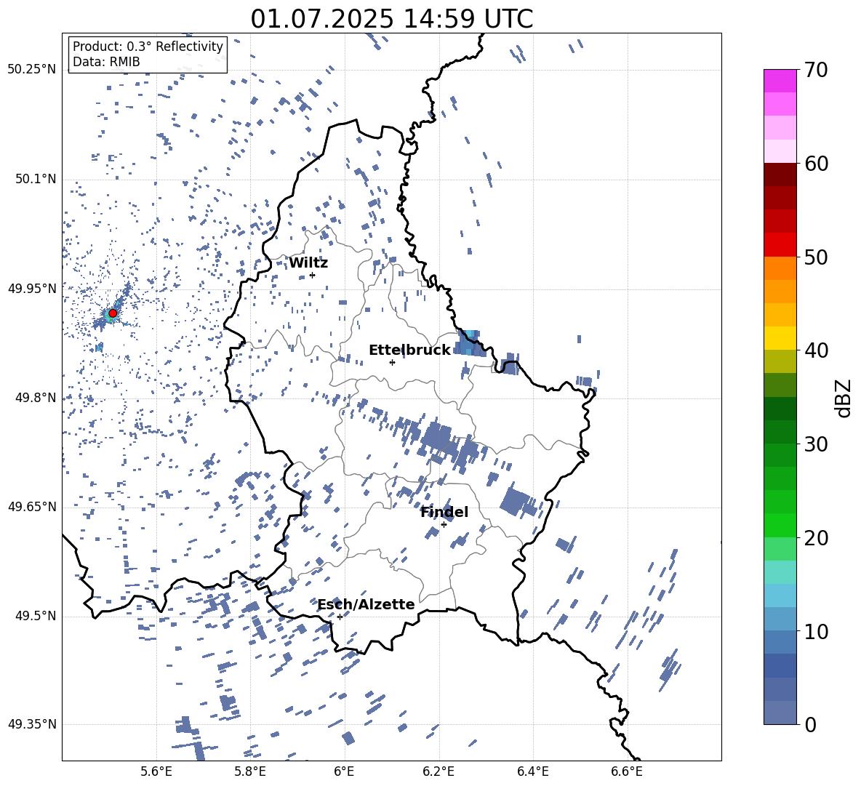
Task: Click the Data: RMIB text
Action: click(x=106, y=62)
